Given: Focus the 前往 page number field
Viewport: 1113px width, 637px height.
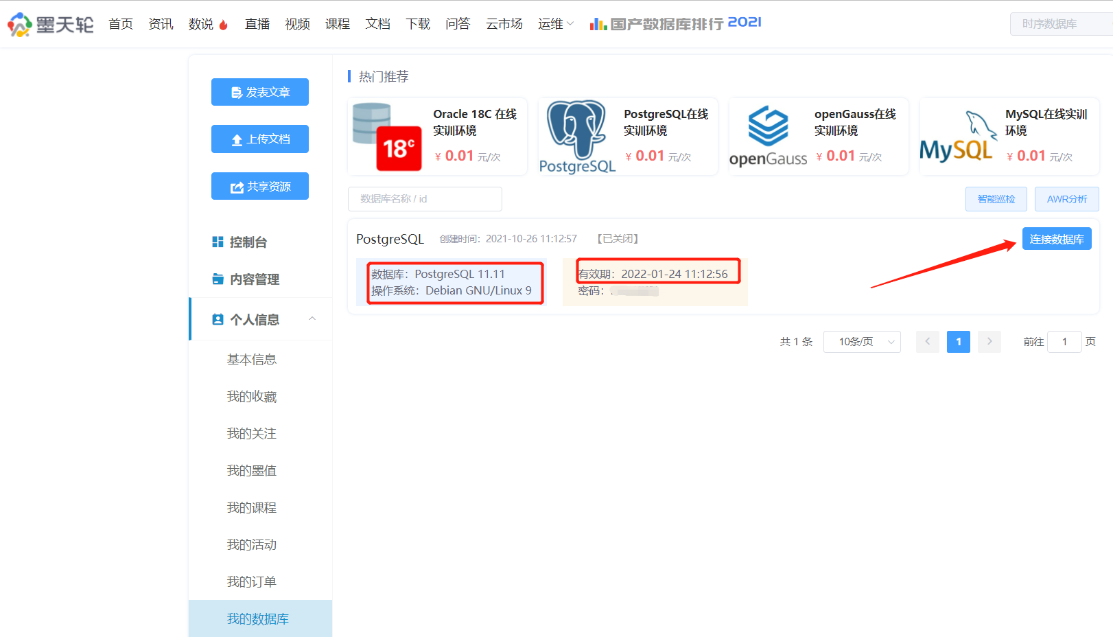Looking at the screenshot, I should tap(1064, 341).
